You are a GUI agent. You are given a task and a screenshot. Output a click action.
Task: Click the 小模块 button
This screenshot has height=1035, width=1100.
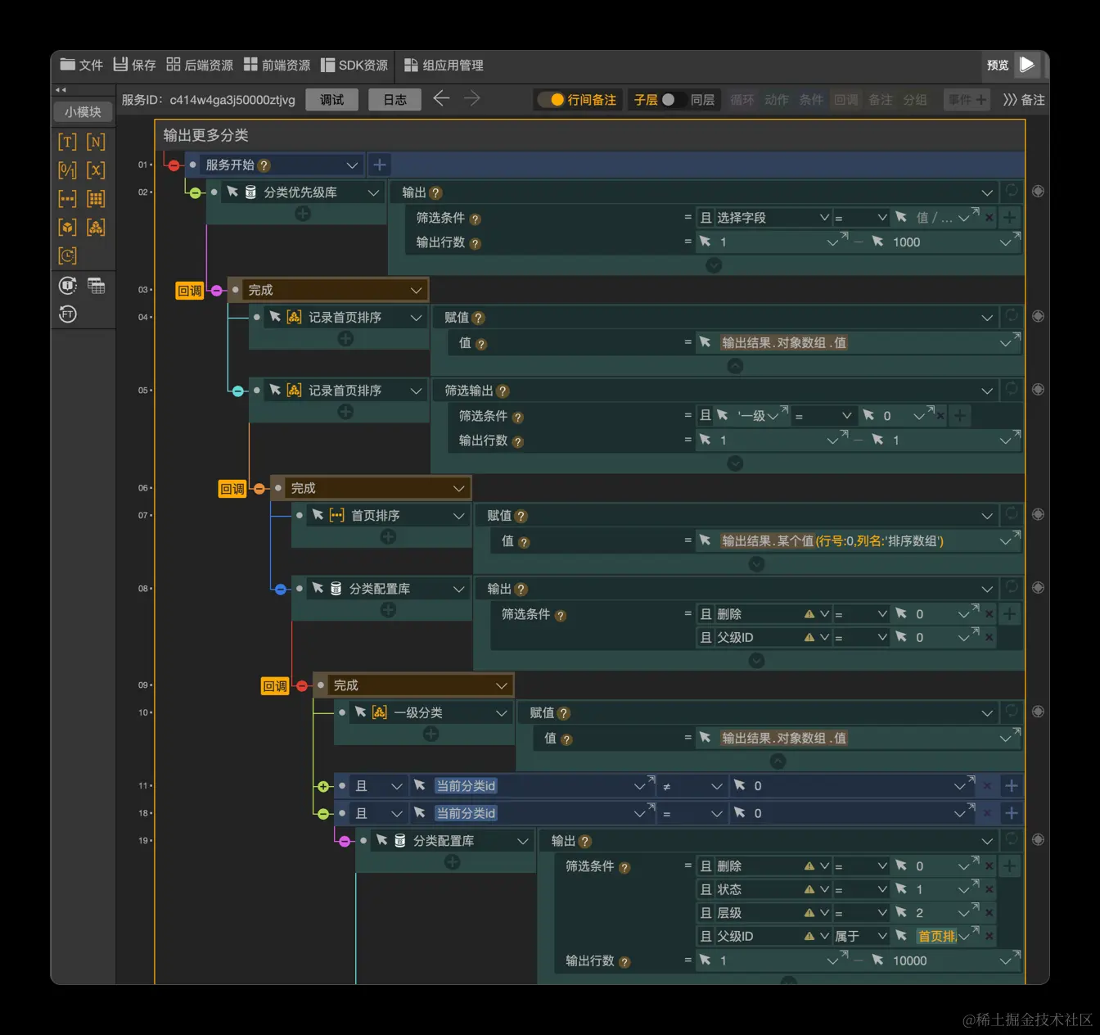tap(83, 111)
